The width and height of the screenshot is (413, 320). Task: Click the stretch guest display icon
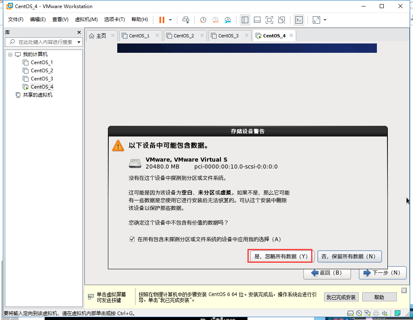tap(316, 20)
